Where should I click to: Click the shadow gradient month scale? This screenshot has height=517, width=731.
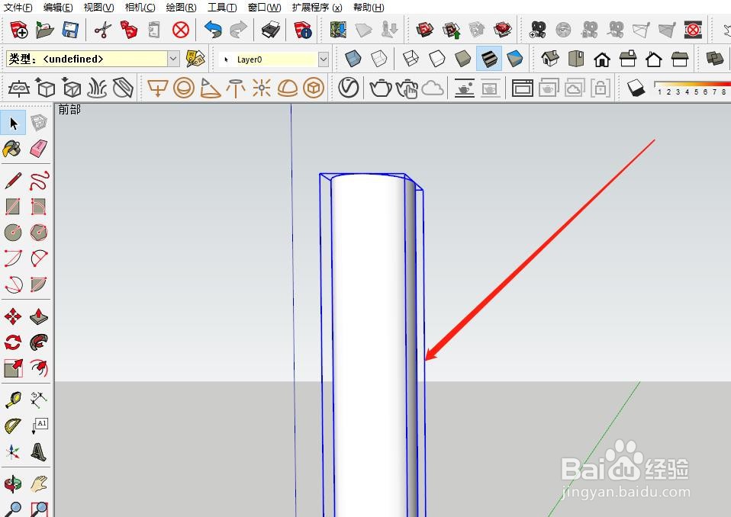(692, 88)
